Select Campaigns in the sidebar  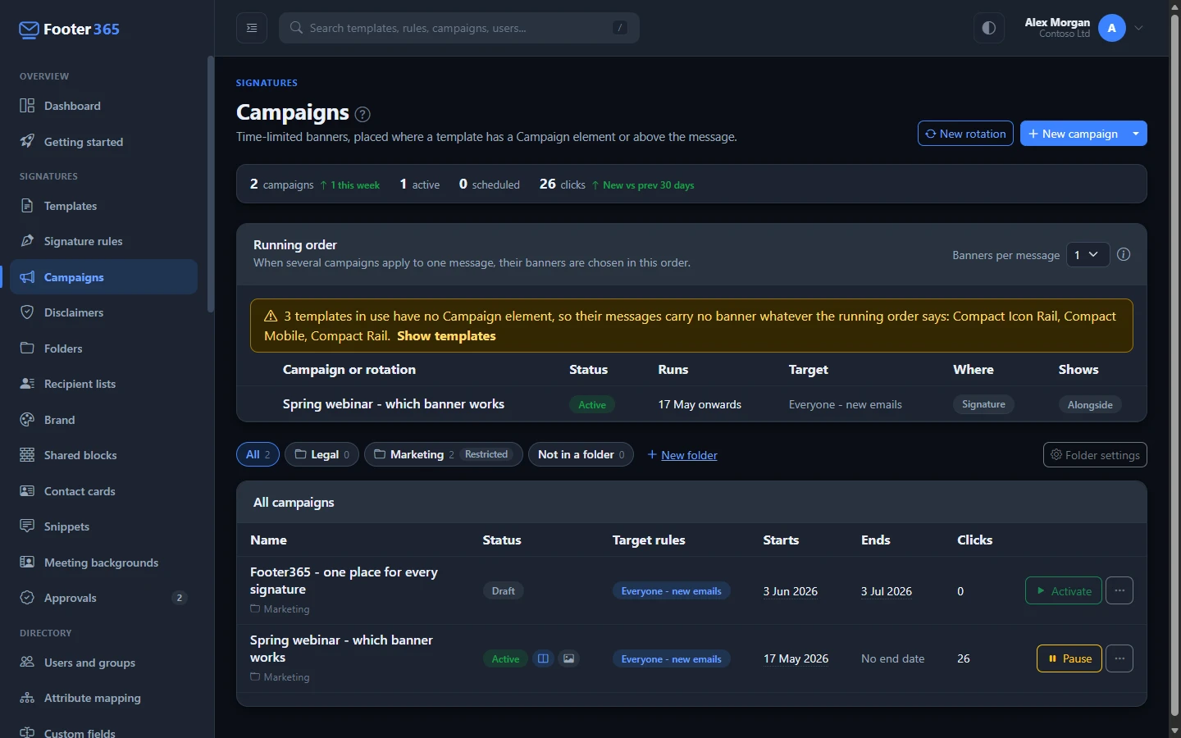tap(103, 277)
